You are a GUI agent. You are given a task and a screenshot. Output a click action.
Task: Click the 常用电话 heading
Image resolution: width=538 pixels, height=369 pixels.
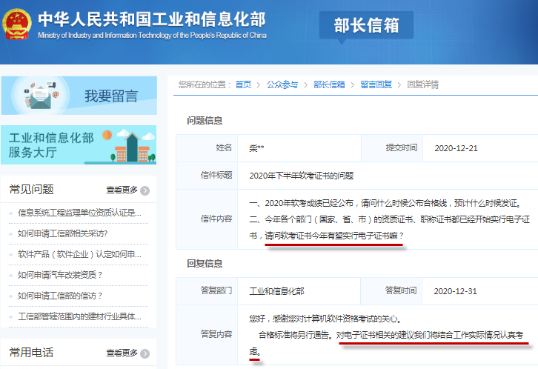[31, 353]
